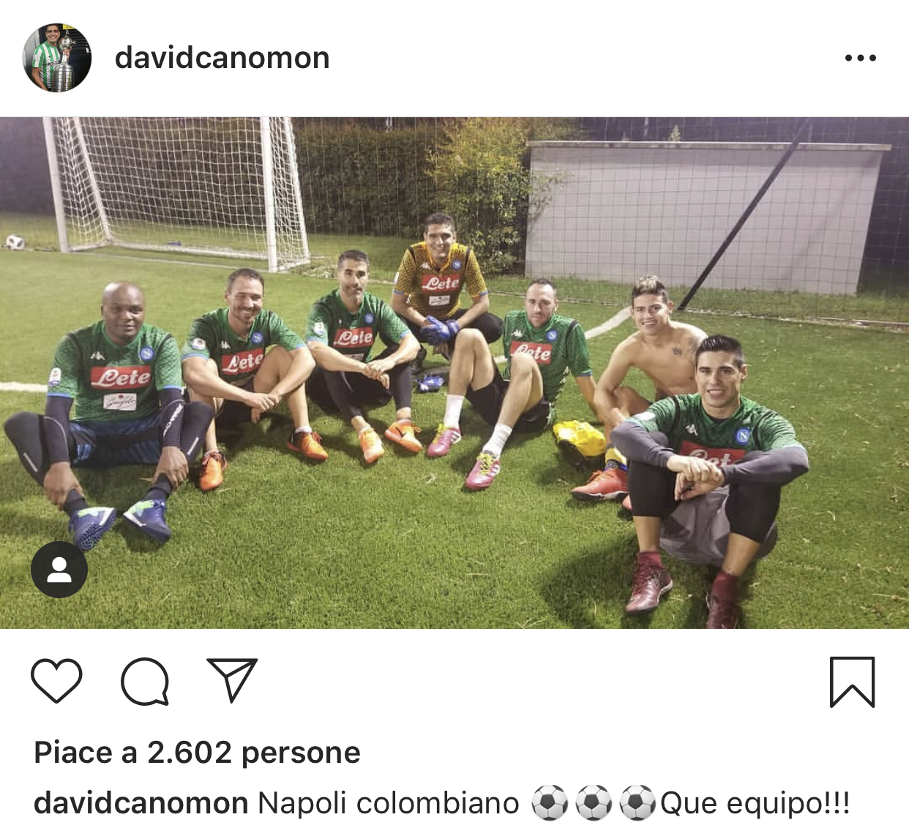Tap the 'Que equipo!!!' caption text
The width and height of the screenshot is (909, 839).
tap(755, 803)
